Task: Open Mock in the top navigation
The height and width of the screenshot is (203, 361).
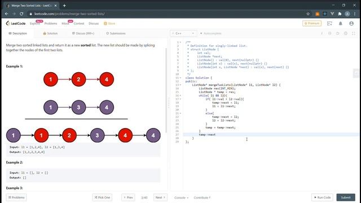Action: click(65, 24)
